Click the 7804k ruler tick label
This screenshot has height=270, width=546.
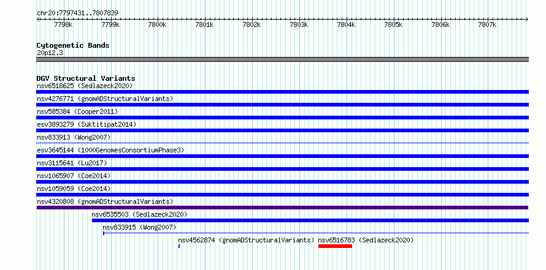click(347, 24)
